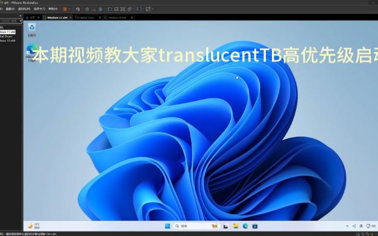
Task: Click the Console View toolbar icon
Action: pyautogui.click(x=139, y=9)
